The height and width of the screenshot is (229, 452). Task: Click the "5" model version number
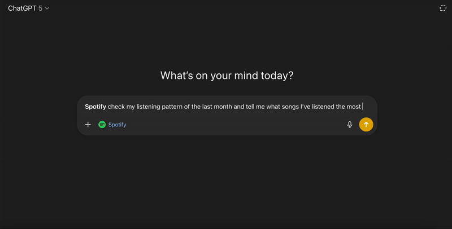40,8
